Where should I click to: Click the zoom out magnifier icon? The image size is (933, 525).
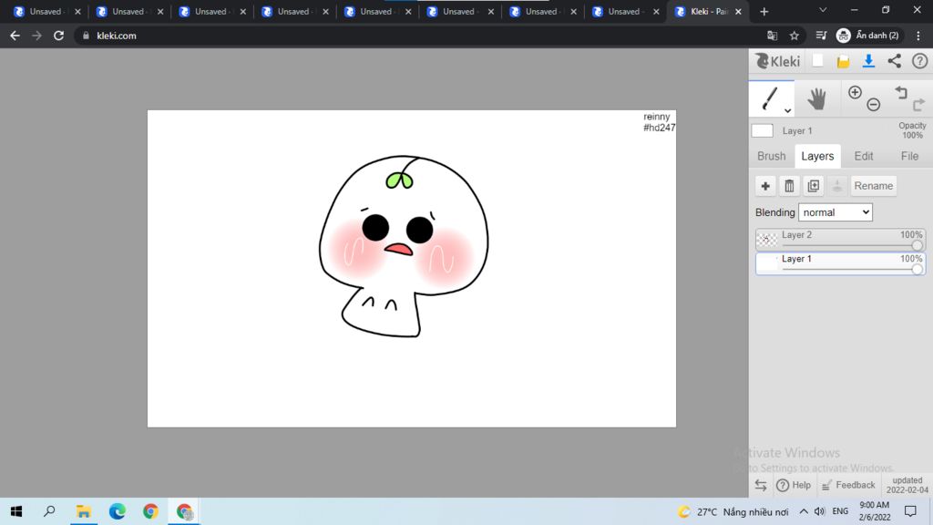click(x=873, y=105)
